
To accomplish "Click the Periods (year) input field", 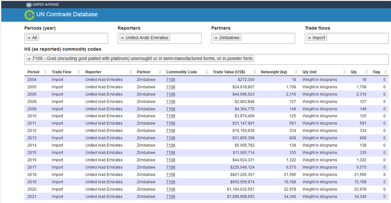I will coord(66,38).
